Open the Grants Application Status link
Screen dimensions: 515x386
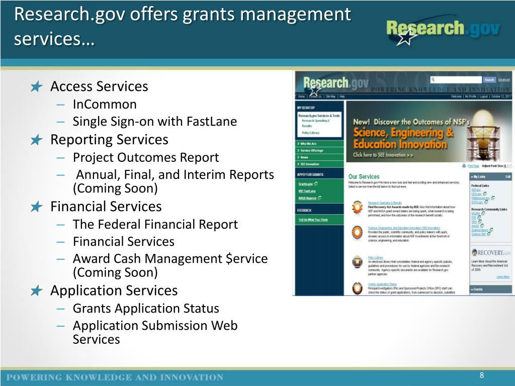[x=382, y=284]
